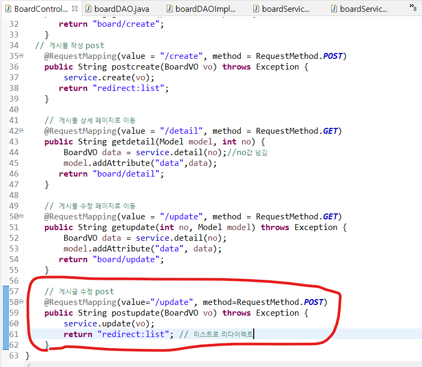Screen dimensions: 422x367
Task: Switch to the BoardControl... editor tab
Action: (41, 9)
